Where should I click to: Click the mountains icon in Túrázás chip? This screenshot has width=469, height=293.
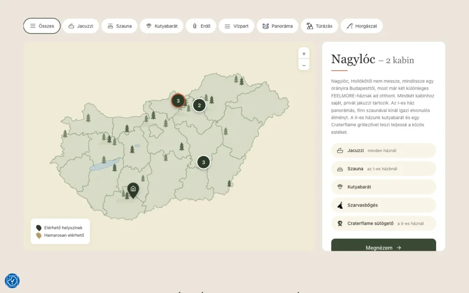coord(310,26)
